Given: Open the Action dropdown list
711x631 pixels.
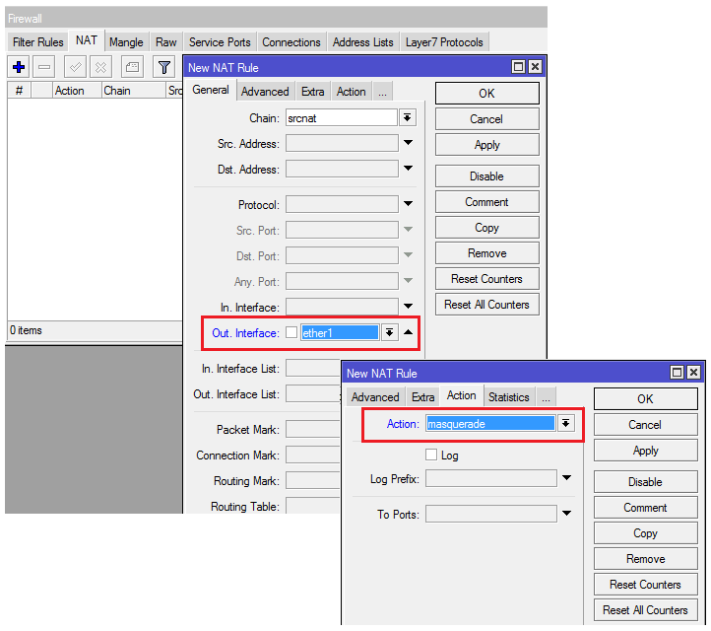Looking at the screenshot, I should tap(566, 424).
